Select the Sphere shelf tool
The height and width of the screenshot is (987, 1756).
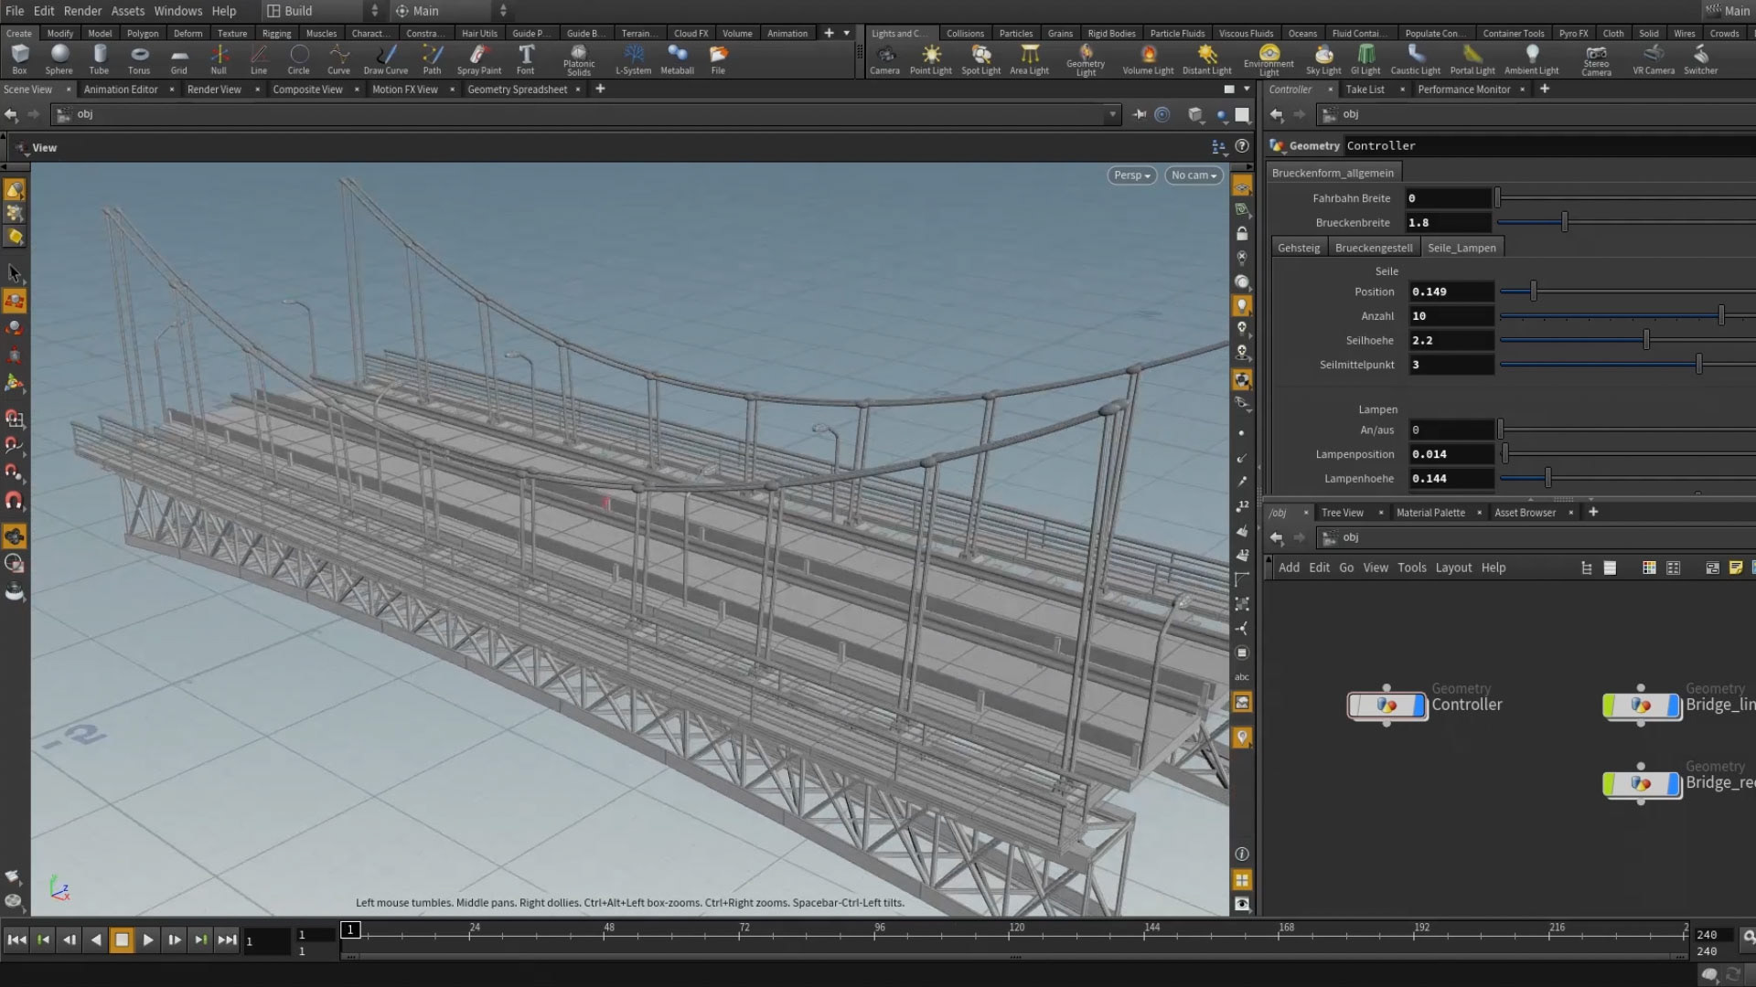click(x=59, y=58)
